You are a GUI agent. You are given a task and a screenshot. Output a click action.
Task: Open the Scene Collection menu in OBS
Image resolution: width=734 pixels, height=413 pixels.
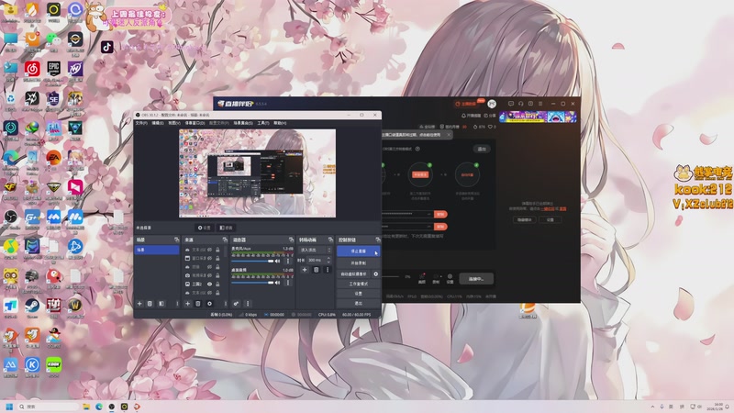point(243,123)
